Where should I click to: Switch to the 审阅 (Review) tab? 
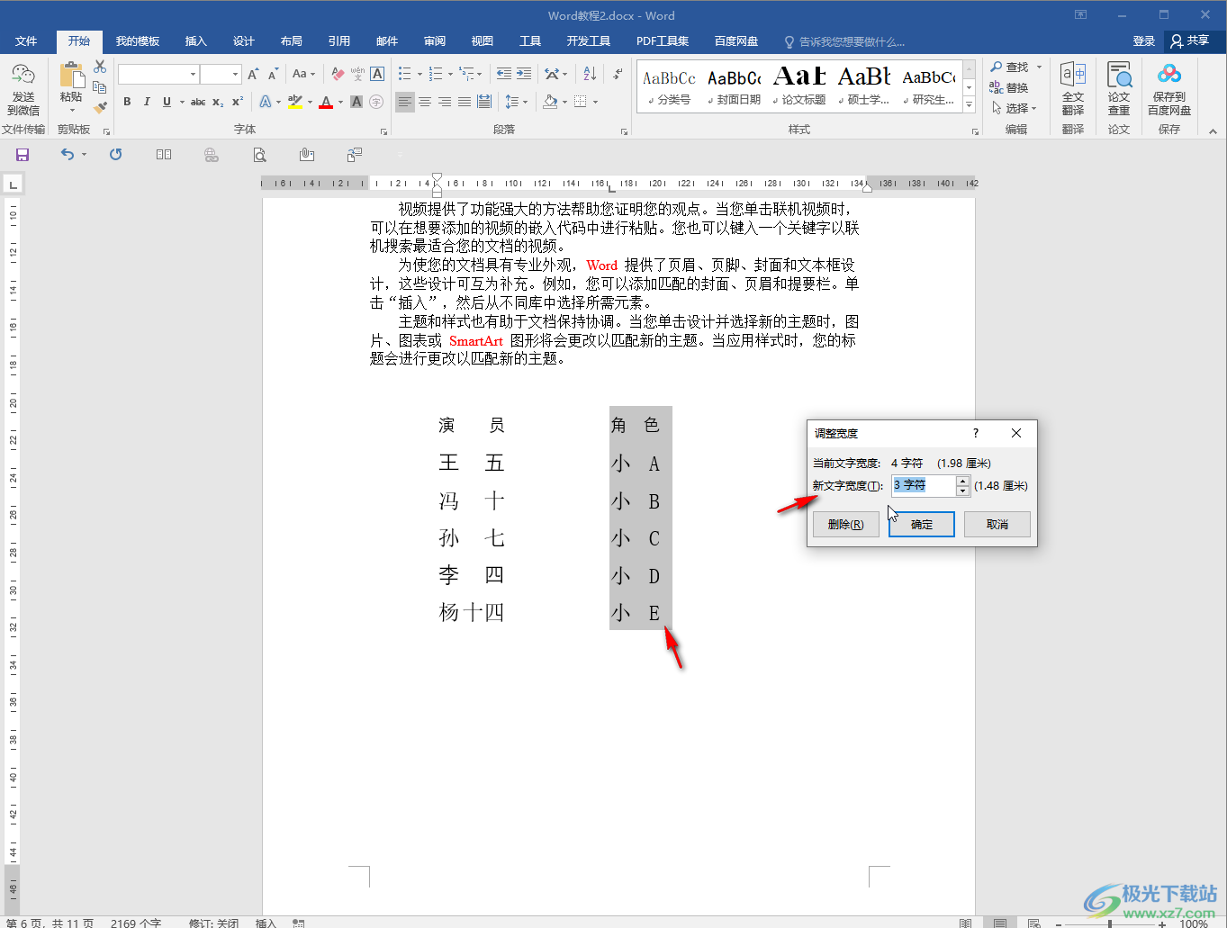pos(435,41)
